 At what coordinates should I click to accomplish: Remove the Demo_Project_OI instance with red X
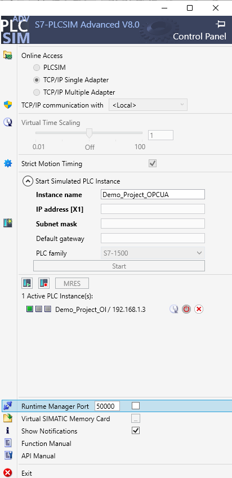(199, 310)
